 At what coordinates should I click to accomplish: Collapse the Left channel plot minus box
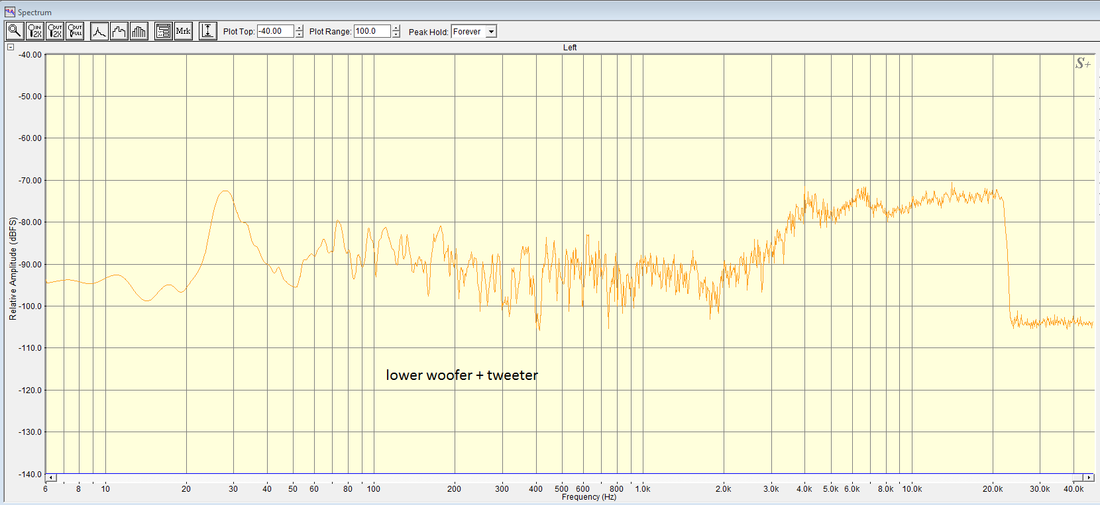(x=11, y=47)
